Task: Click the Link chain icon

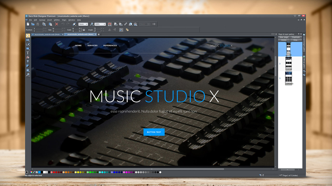Action: pos(126,24)
